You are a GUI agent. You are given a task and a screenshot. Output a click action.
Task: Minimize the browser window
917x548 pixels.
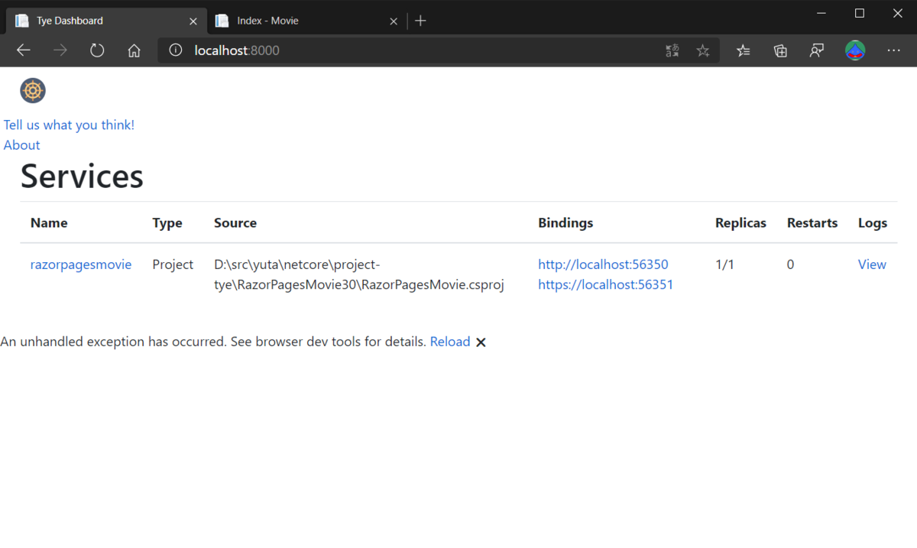click(x=821, y=13)
